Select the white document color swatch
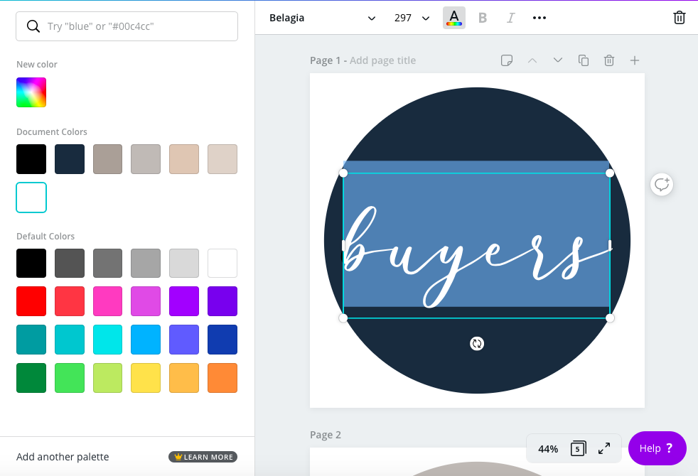Viewport: 698px width, 476px height. (x=31, y=197)
